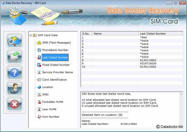Click the search SIM card sidebar button
The width and height of the screenshot is (187, 132).
14,41
